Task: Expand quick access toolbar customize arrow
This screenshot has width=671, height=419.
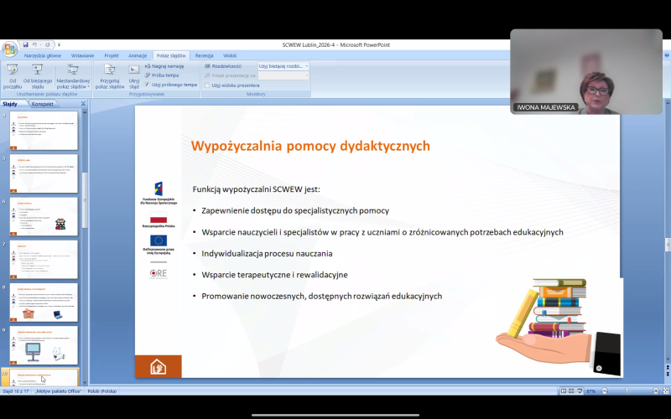Action: (x=58, y=44)
